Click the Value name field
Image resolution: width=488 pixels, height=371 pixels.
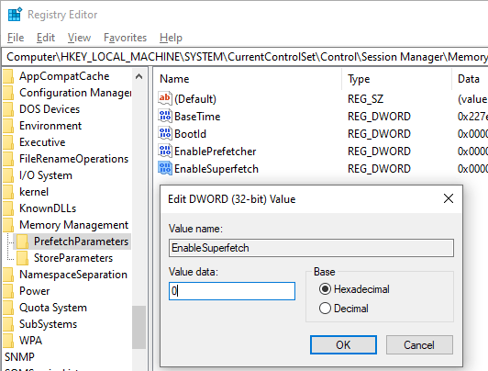coord(311,248)
